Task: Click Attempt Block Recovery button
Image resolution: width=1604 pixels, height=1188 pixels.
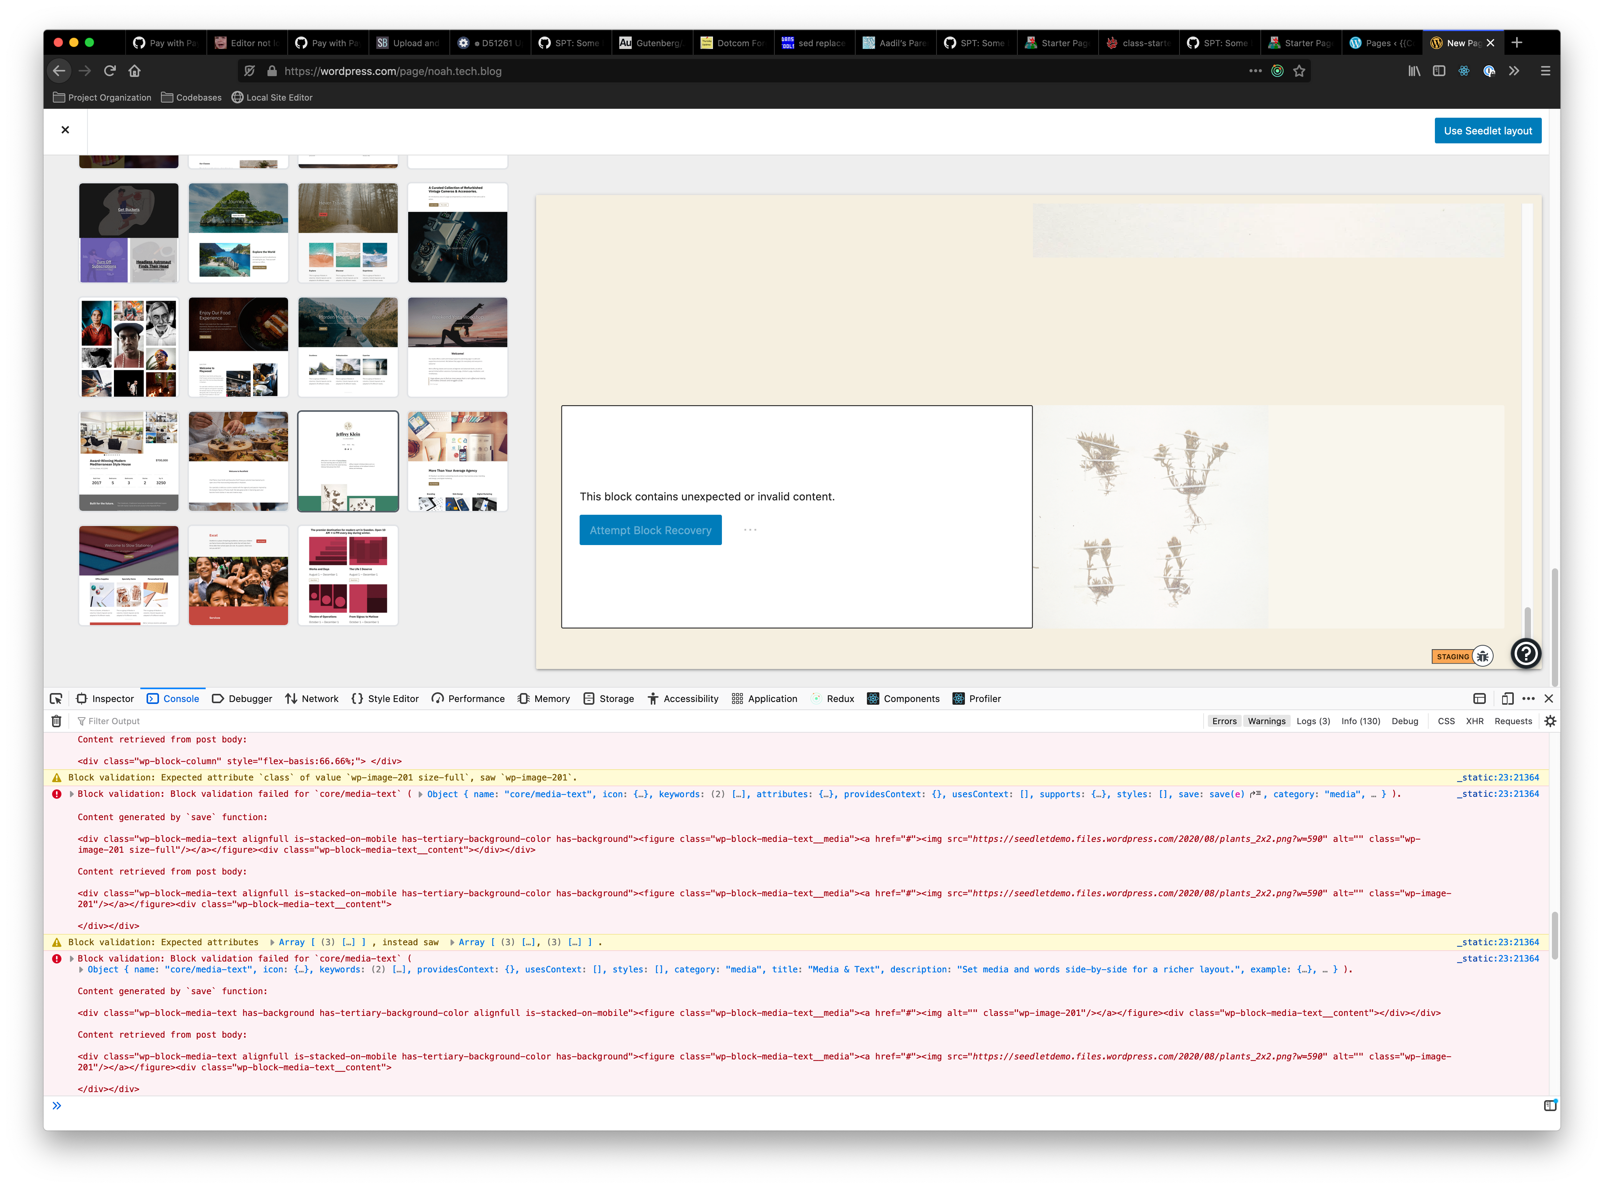Action: tap(650, 530)
